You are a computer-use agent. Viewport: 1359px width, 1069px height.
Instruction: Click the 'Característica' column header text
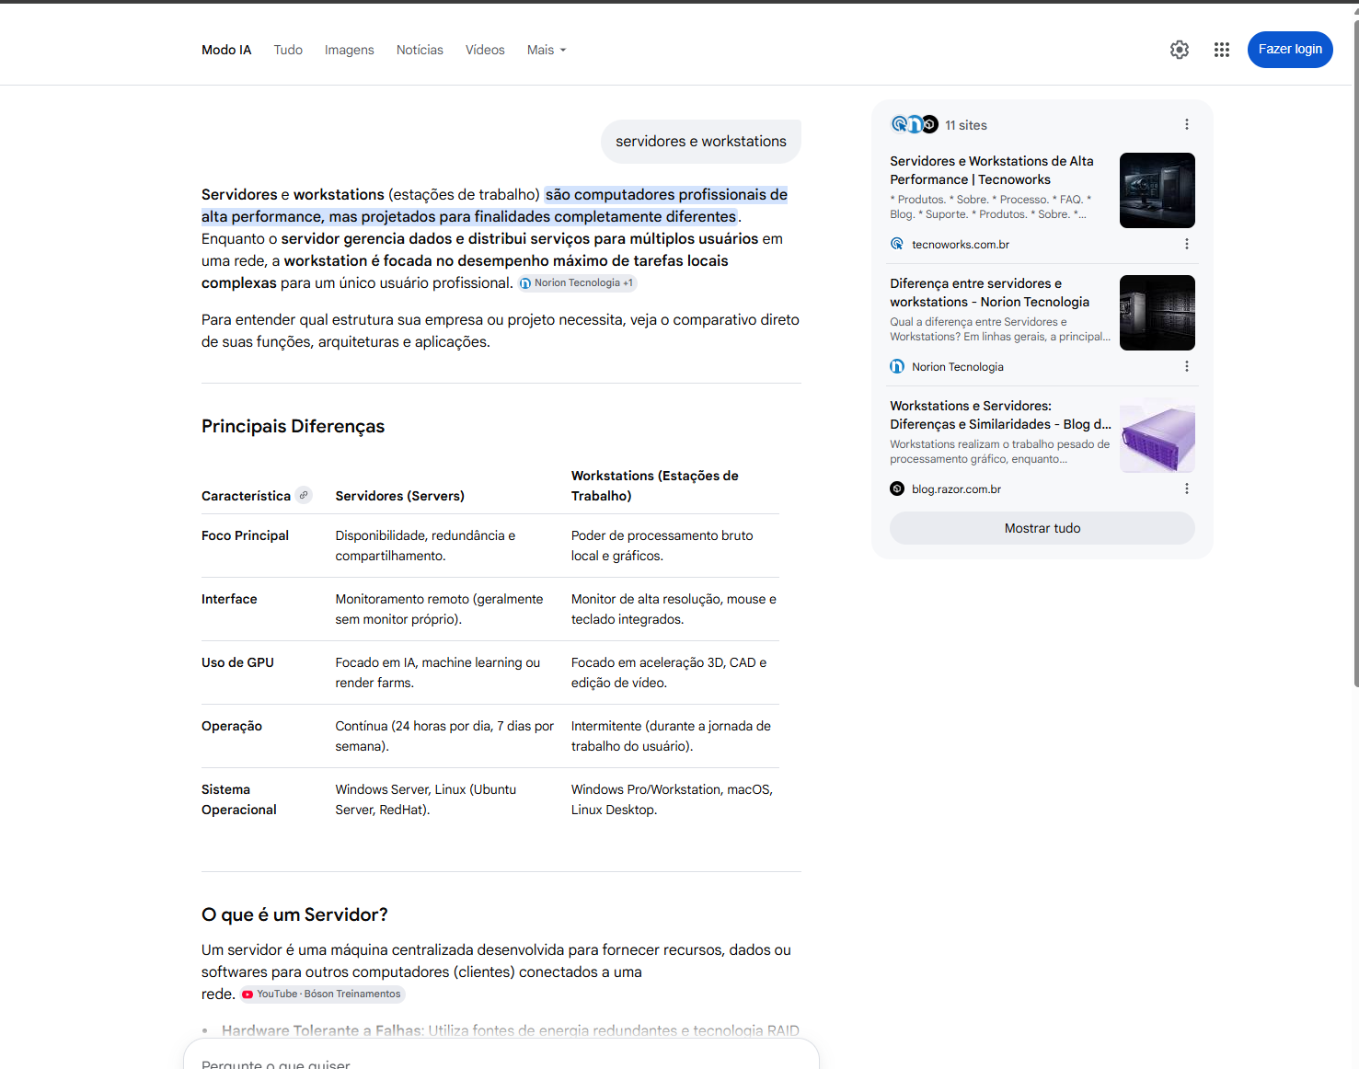(x=246, y=496)
